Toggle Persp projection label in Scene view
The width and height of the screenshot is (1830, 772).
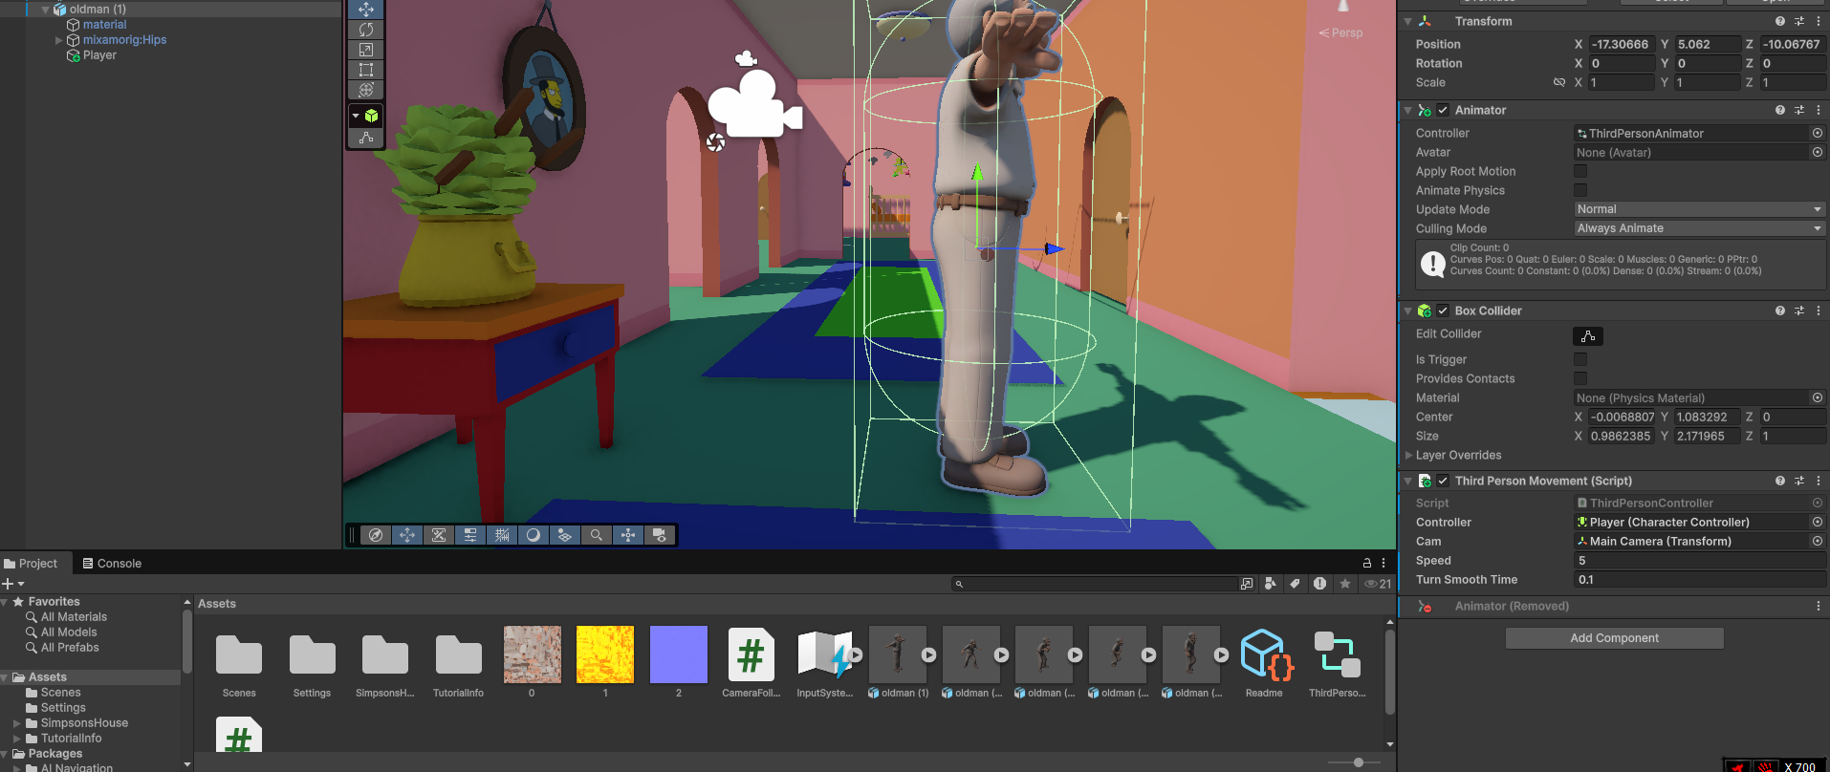point(1340,32)
